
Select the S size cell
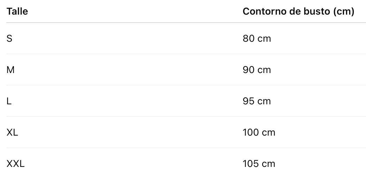[9, 39]
